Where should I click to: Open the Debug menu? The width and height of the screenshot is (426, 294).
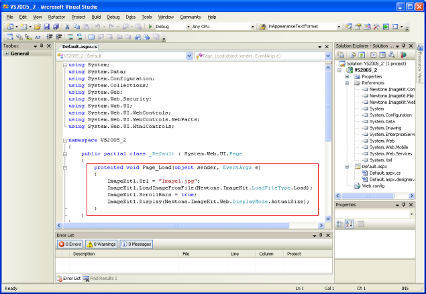(x=113, y=17)
